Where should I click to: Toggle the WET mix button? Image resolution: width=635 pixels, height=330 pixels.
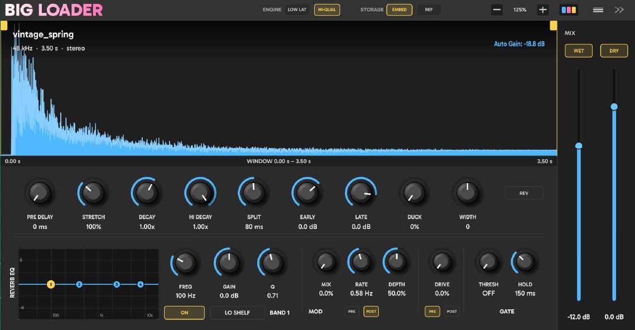coord(579,51)
